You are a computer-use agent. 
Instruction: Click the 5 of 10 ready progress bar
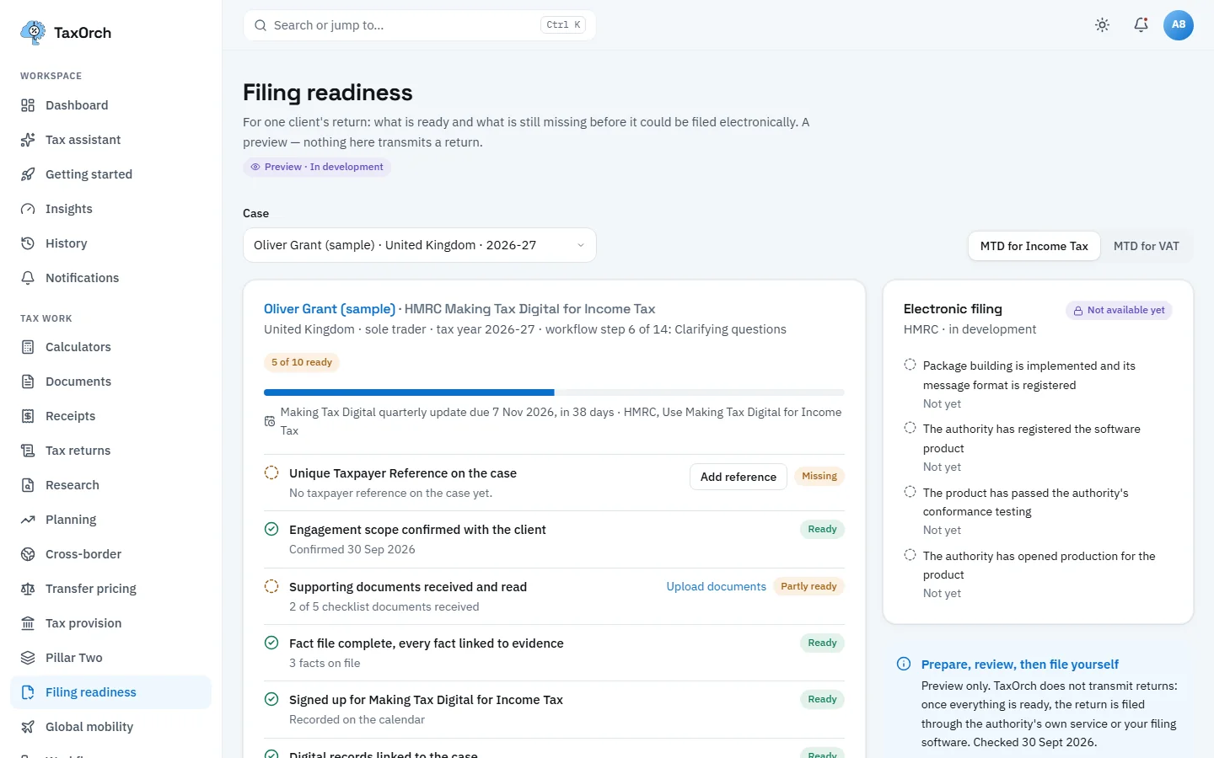click(x=554, y=392)
